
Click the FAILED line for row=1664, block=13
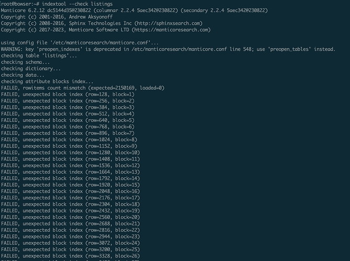pyautogui.click(x=70, y=172)
